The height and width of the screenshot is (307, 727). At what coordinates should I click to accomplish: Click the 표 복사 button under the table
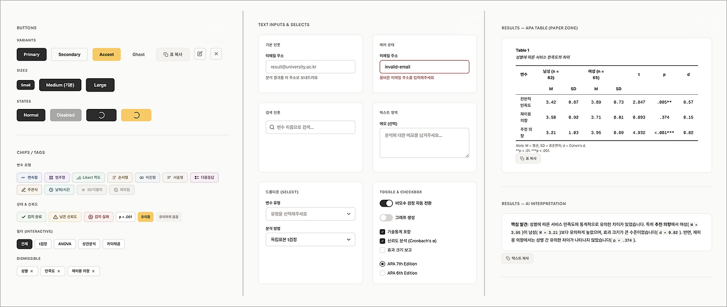click(x=528, y=158)
